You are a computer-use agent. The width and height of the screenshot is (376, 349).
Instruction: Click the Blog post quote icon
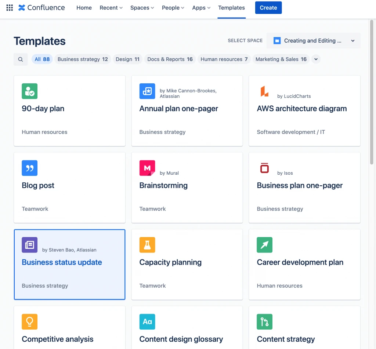[29, 168]
